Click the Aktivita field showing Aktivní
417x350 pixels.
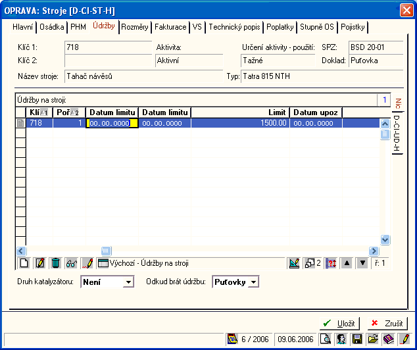(x=189, y=61)
